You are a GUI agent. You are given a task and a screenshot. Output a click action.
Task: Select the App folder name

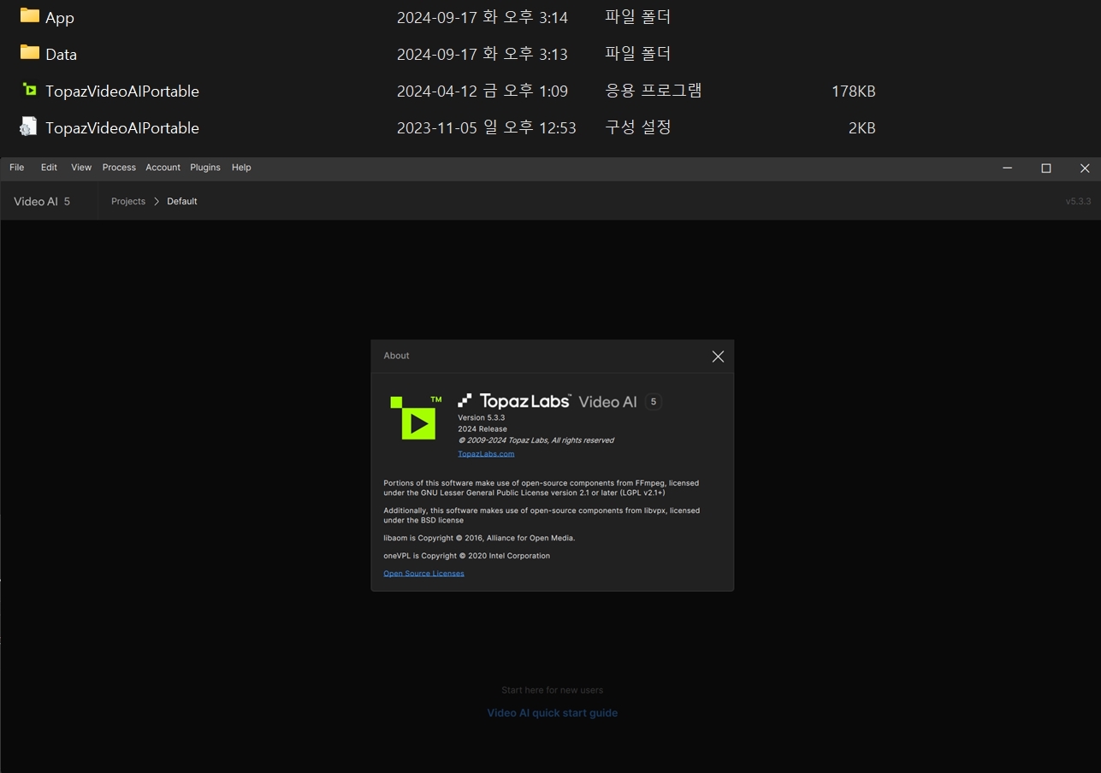60,18
